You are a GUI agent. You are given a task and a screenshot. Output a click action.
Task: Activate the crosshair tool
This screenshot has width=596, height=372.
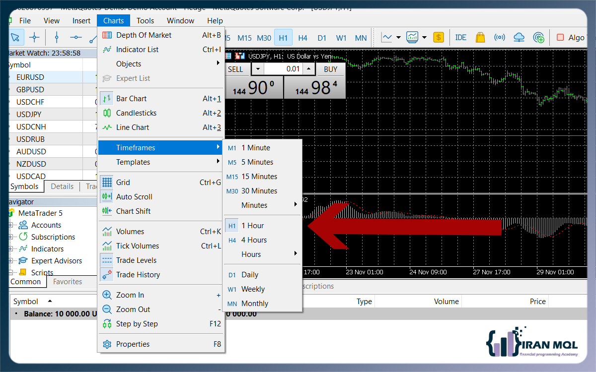point(34,37)
